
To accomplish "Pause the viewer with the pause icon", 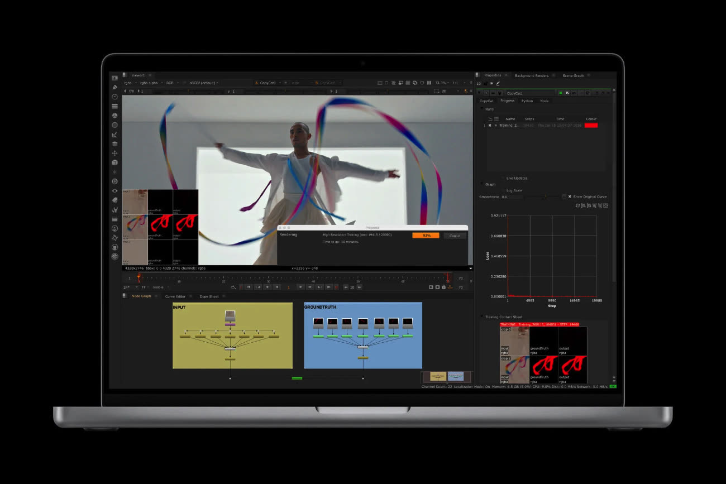I will point(429,83).
